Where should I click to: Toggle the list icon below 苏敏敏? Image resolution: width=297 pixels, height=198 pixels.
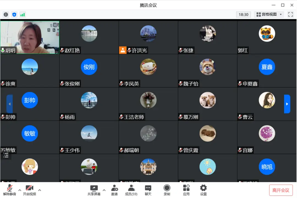click(x=6, y=156)
